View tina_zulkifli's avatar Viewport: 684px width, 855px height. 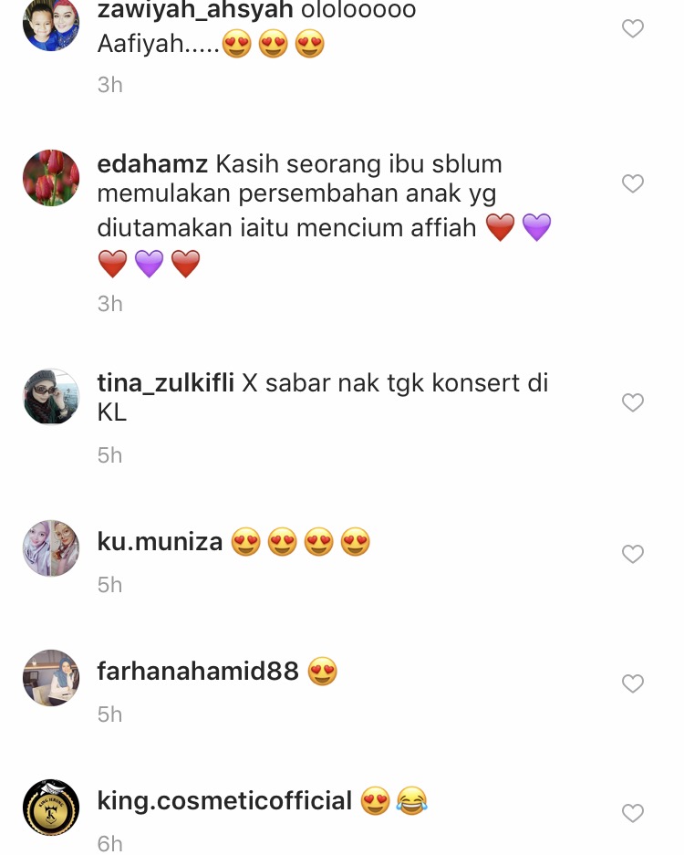click(x=51, y=396)
